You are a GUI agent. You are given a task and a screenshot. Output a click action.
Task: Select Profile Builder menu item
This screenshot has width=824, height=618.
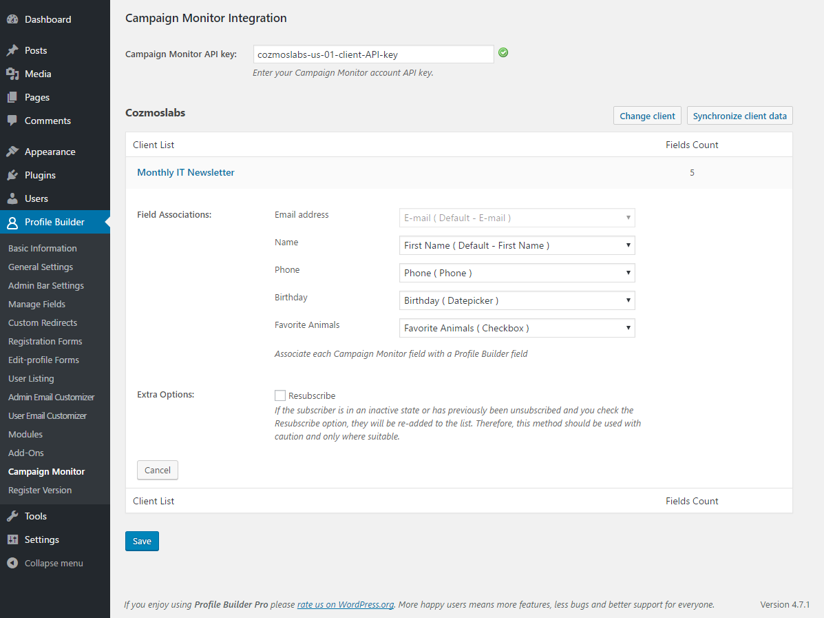pos(54,222)
